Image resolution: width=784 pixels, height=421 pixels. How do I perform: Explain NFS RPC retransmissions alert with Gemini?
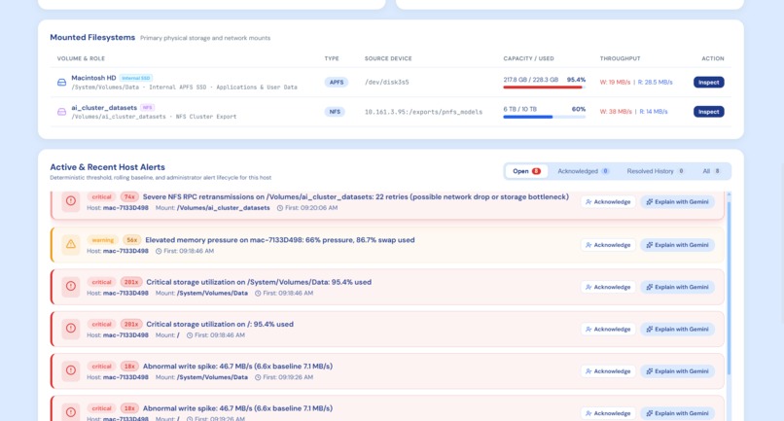(678, 202)
